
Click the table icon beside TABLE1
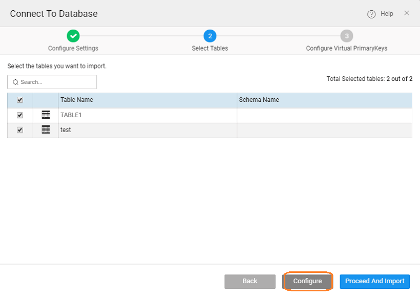point(46,115)
